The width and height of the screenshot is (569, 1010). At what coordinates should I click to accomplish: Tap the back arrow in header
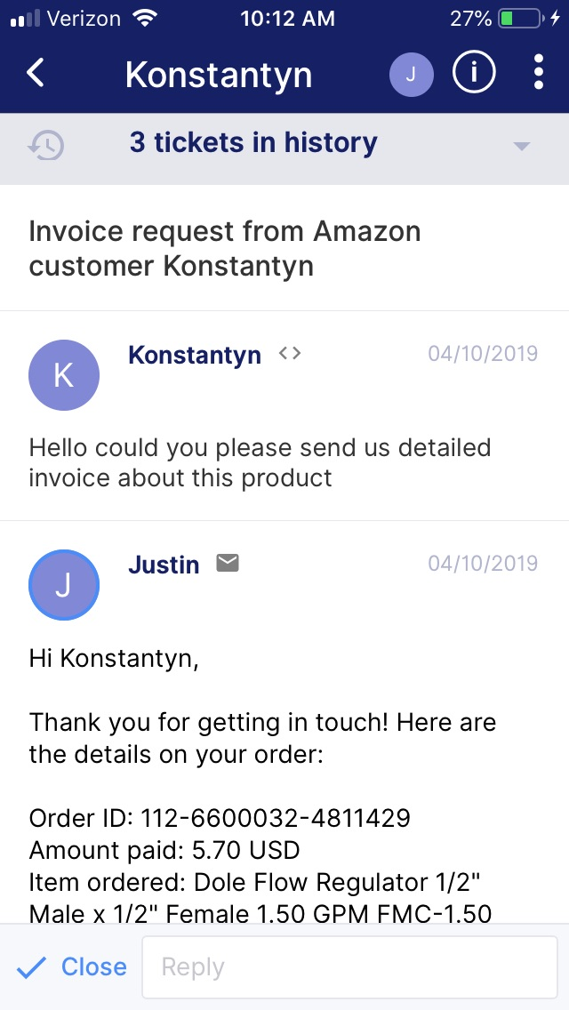point(36,73)
